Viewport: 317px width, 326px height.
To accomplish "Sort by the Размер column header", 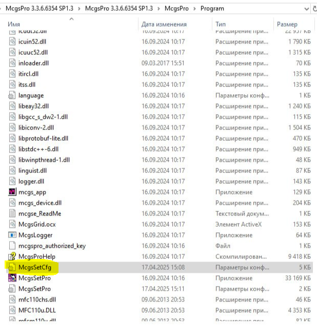I will coord(287,25).
